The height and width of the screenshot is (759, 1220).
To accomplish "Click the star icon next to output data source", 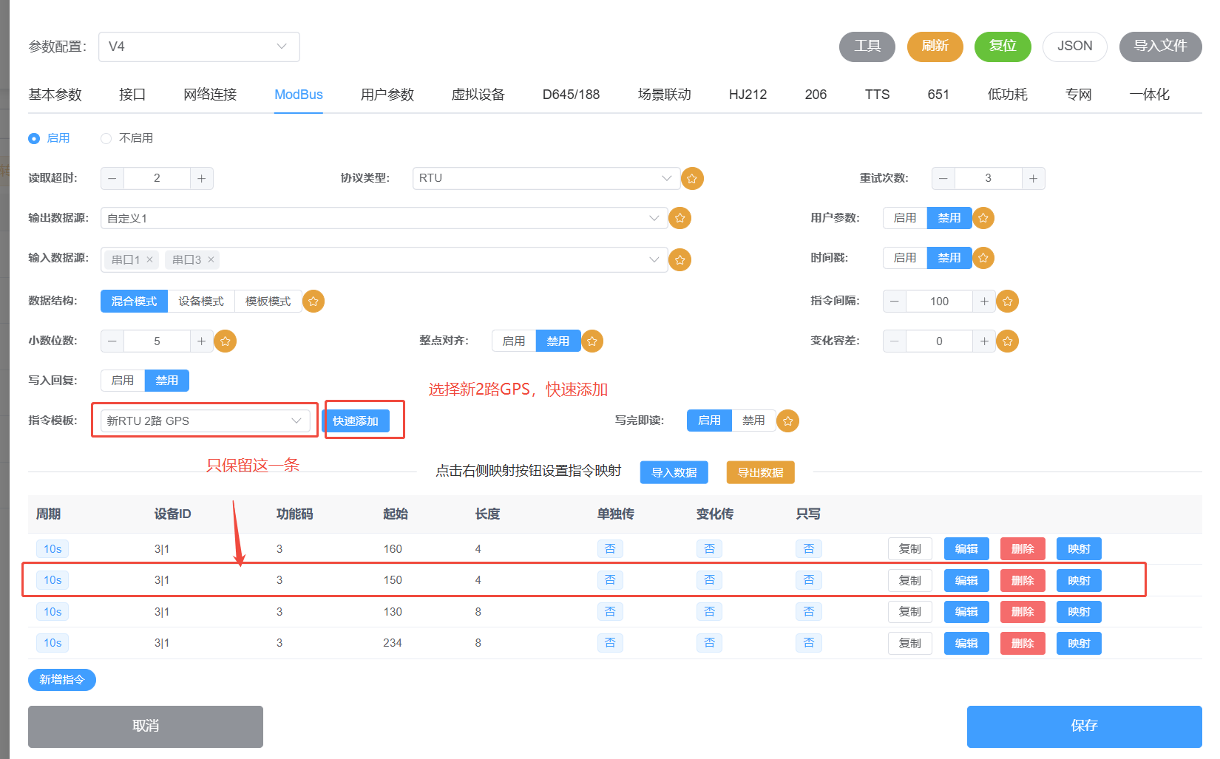I will click(680, 218).
